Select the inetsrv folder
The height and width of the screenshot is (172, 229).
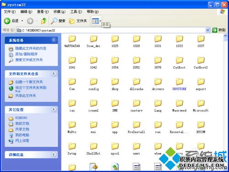(136, 105)
